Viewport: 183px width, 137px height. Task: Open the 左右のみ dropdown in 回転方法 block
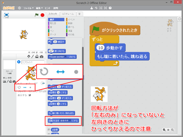point(70,121)
